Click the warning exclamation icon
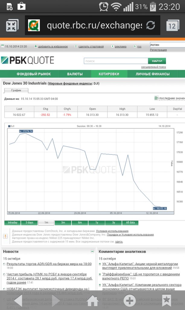This screenshot has height=310, width=185. tap(5, 236)
